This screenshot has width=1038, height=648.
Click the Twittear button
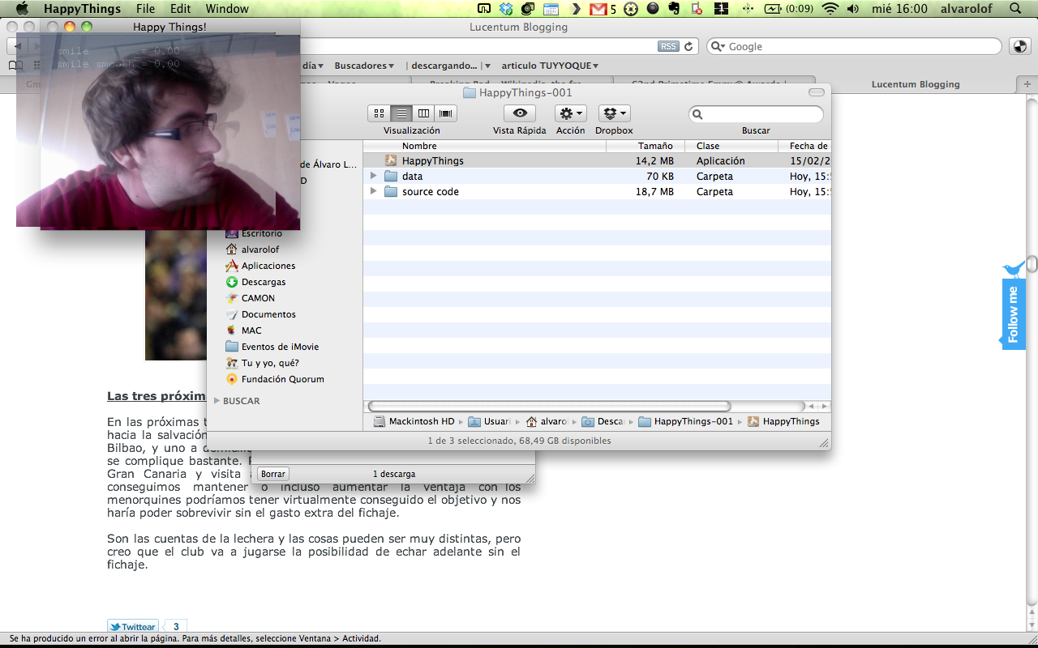(132, 627)
